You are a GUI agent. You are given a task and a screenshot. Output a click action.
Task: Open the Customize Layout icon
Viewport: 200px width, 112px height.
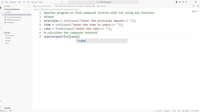coord(186,2)
